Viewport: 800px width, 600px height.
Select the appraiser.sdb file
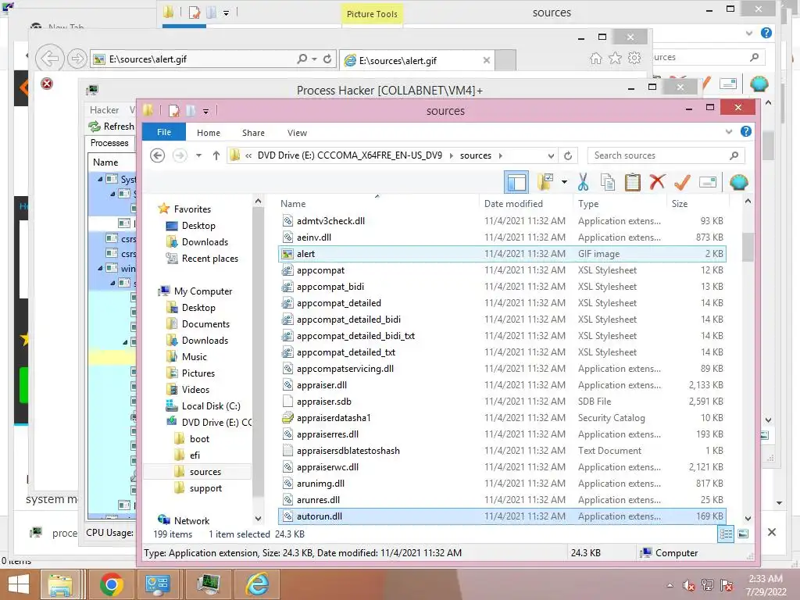pos(502,402)
